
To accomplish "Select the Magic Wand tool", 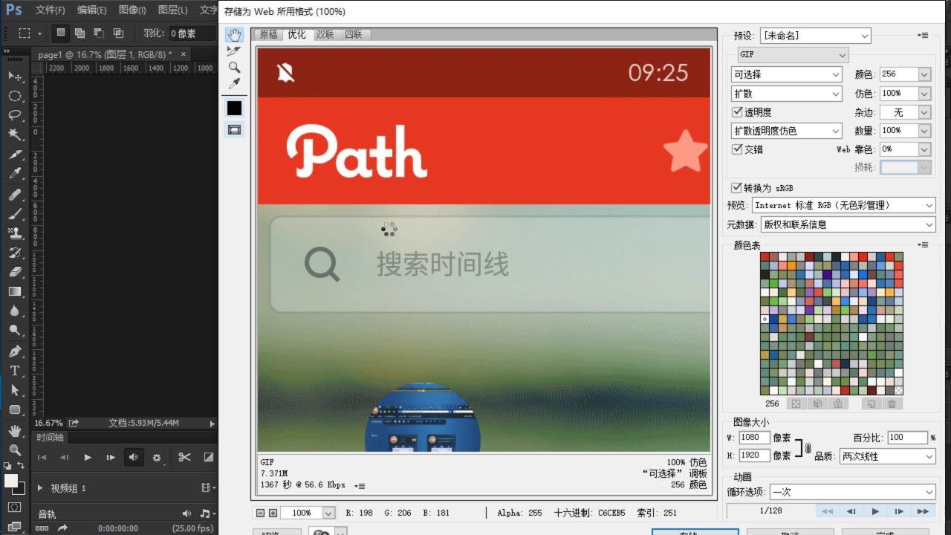I will click(x=14, y=134).
